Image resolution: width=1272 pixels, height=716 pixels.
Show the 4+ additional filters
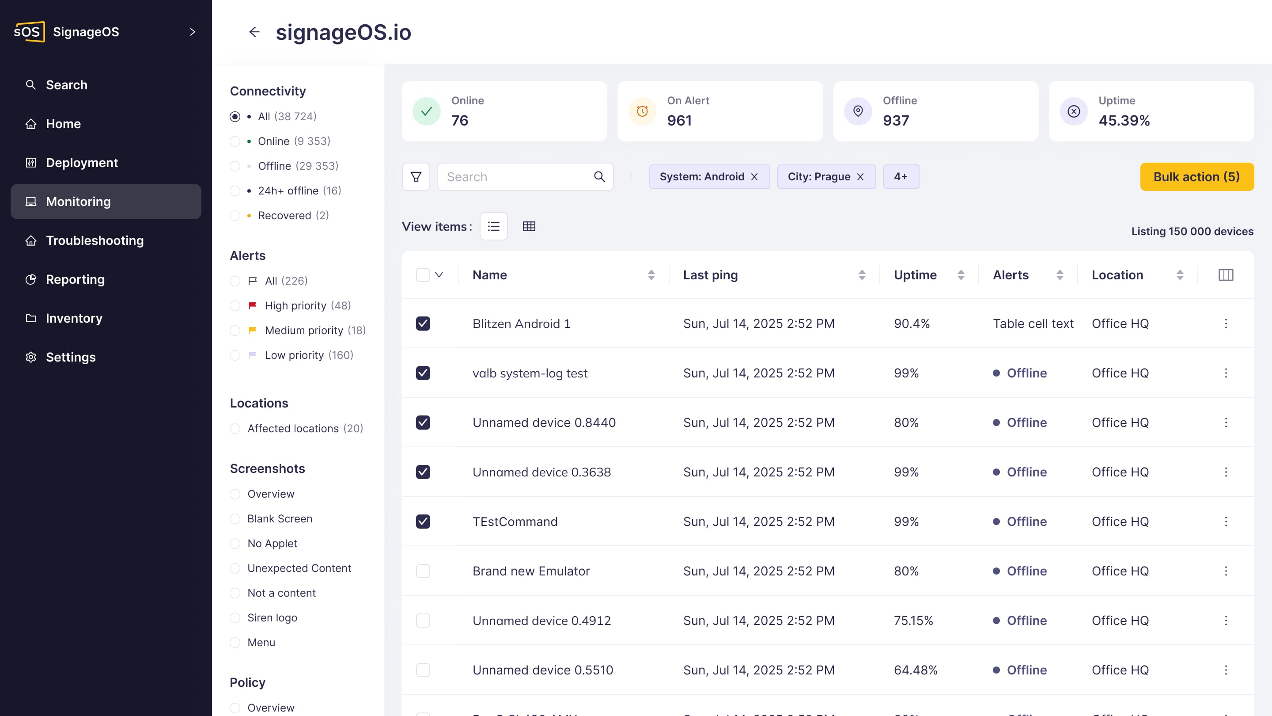[x=901, y=177]
